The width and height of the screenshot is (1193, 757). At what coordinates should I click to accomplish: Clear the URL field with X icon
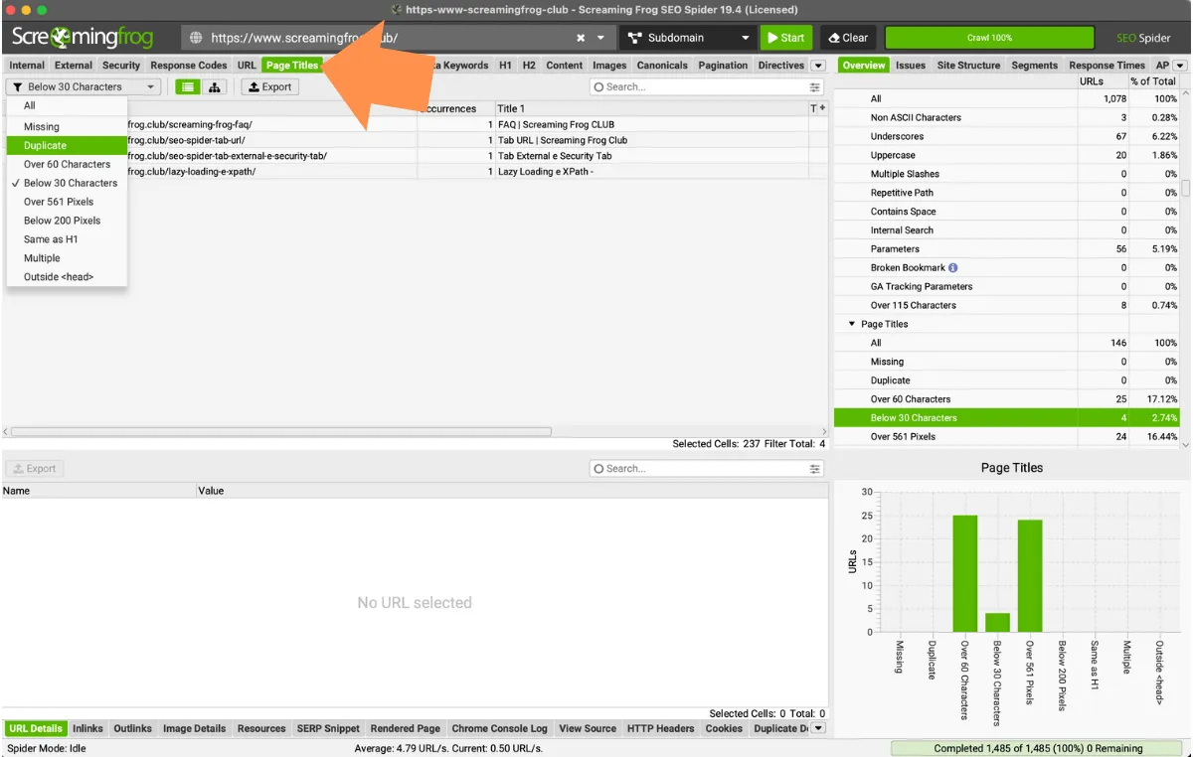point(581,38)
